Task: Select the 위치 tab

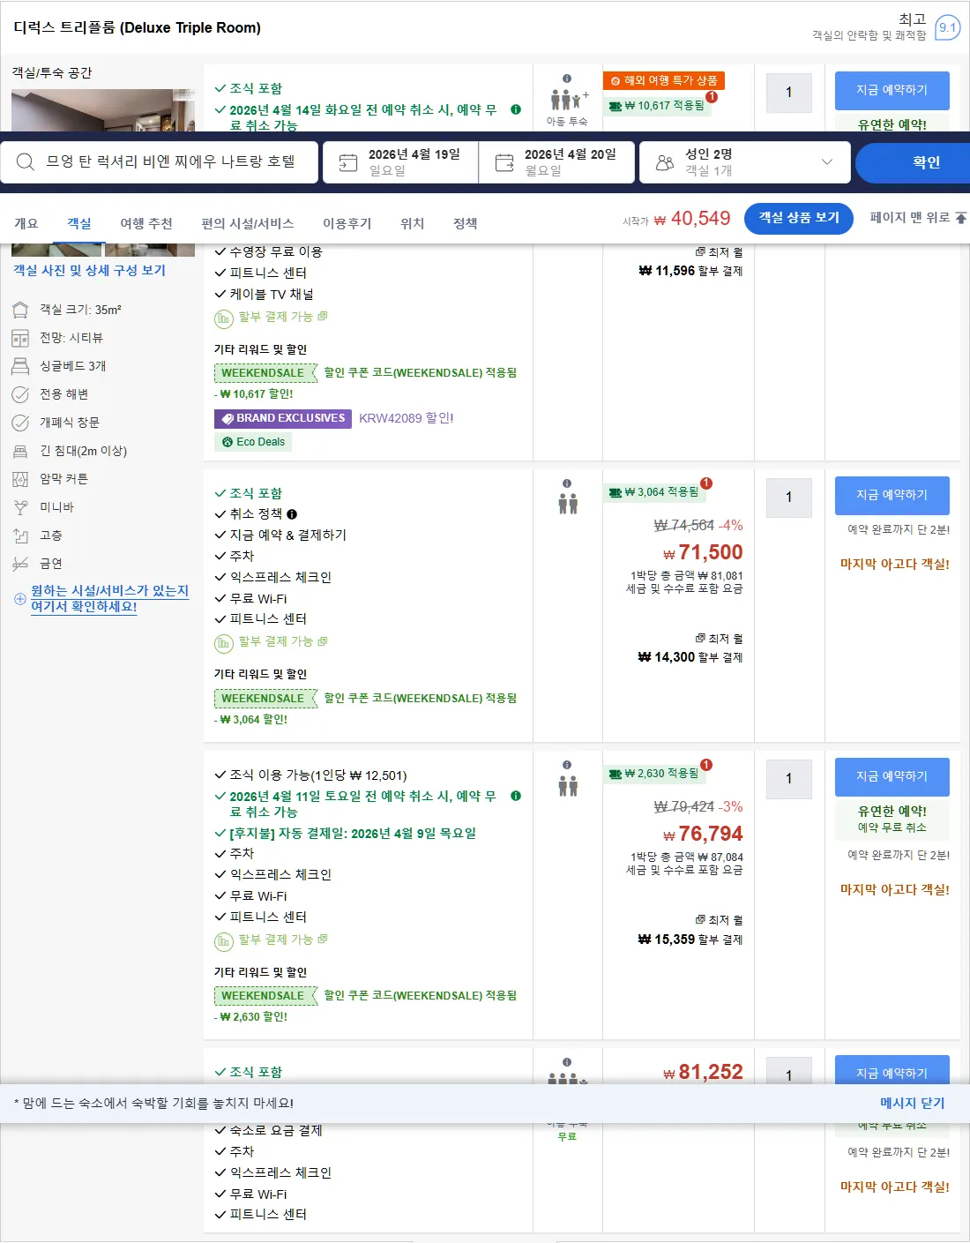Action: (413, 223)
